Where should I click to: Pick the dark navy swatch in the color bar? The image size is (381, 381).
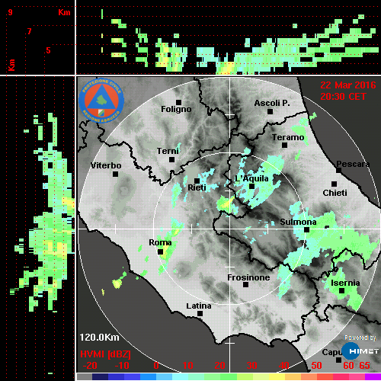click(100, 376)
